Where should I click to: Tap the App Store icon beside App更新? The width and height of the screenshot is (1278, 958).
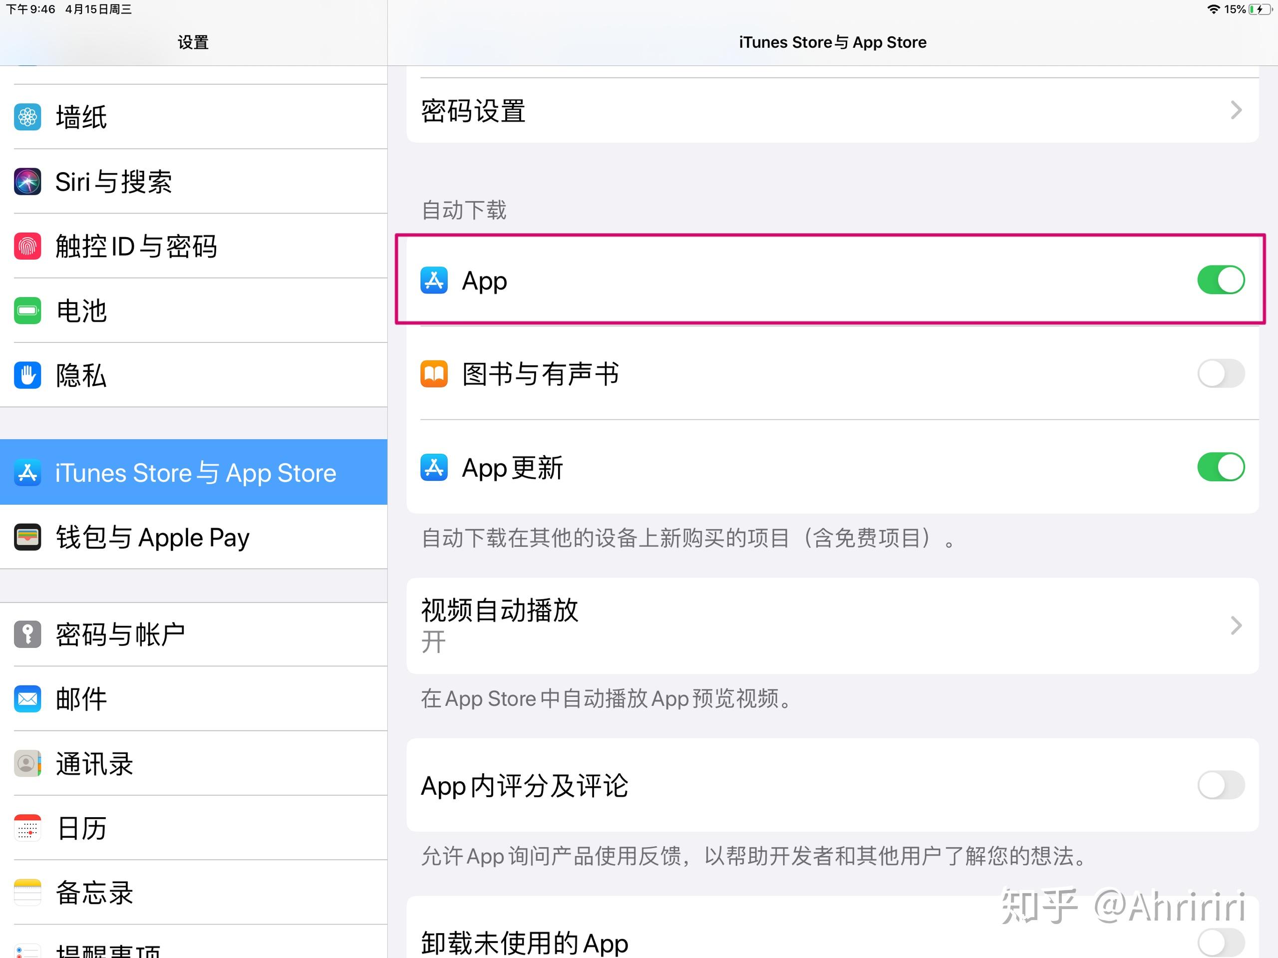[x=434, y=467]
